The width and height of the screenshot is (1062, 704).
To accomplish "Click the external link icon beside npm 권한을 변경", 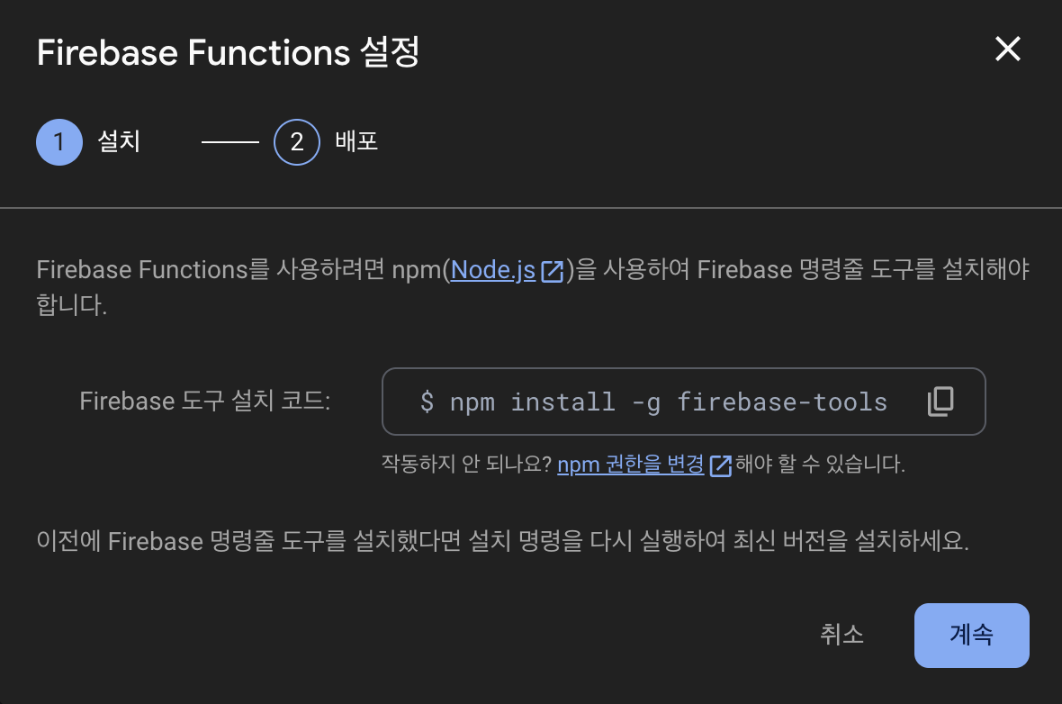I will (720, 464).
